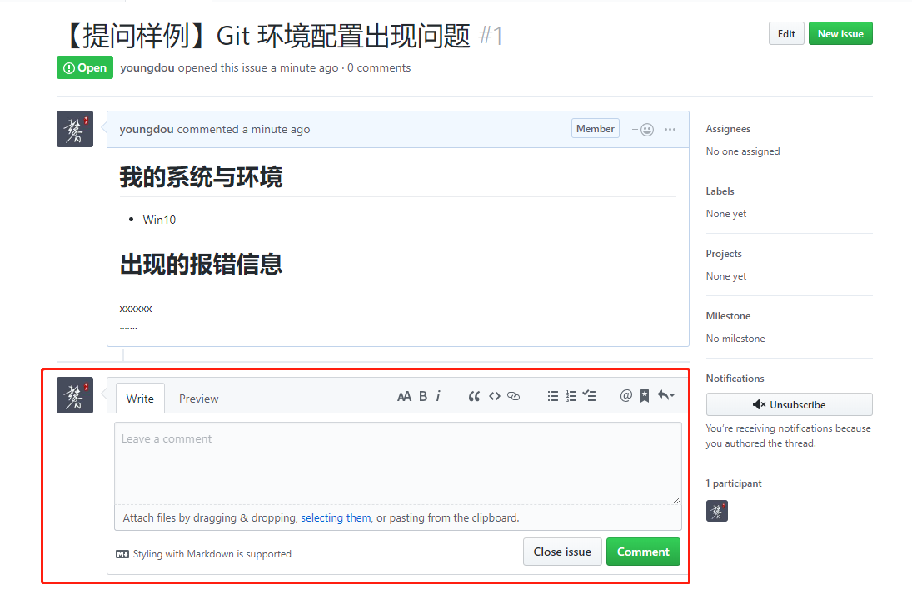Click the 1 participant label
The height and width of the screenshot is (599, 912).
point(734,483)
